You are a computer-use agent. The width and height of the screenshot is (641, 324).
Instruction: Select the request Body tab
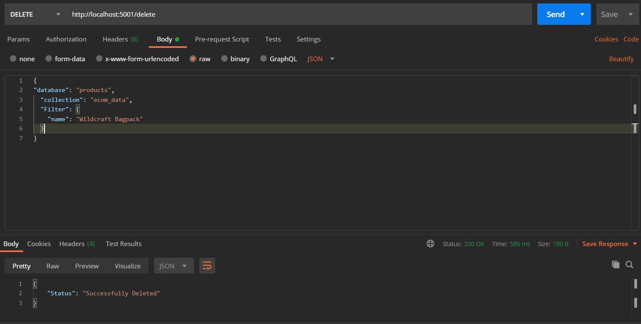pos(168,39)
